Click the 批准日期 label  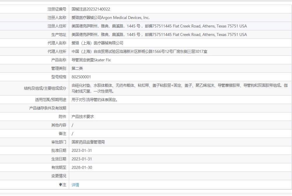(59, 150)
